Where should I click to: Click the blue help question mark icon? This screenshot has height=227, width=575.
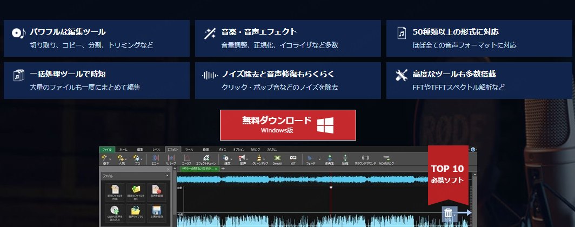coord(473,150)
